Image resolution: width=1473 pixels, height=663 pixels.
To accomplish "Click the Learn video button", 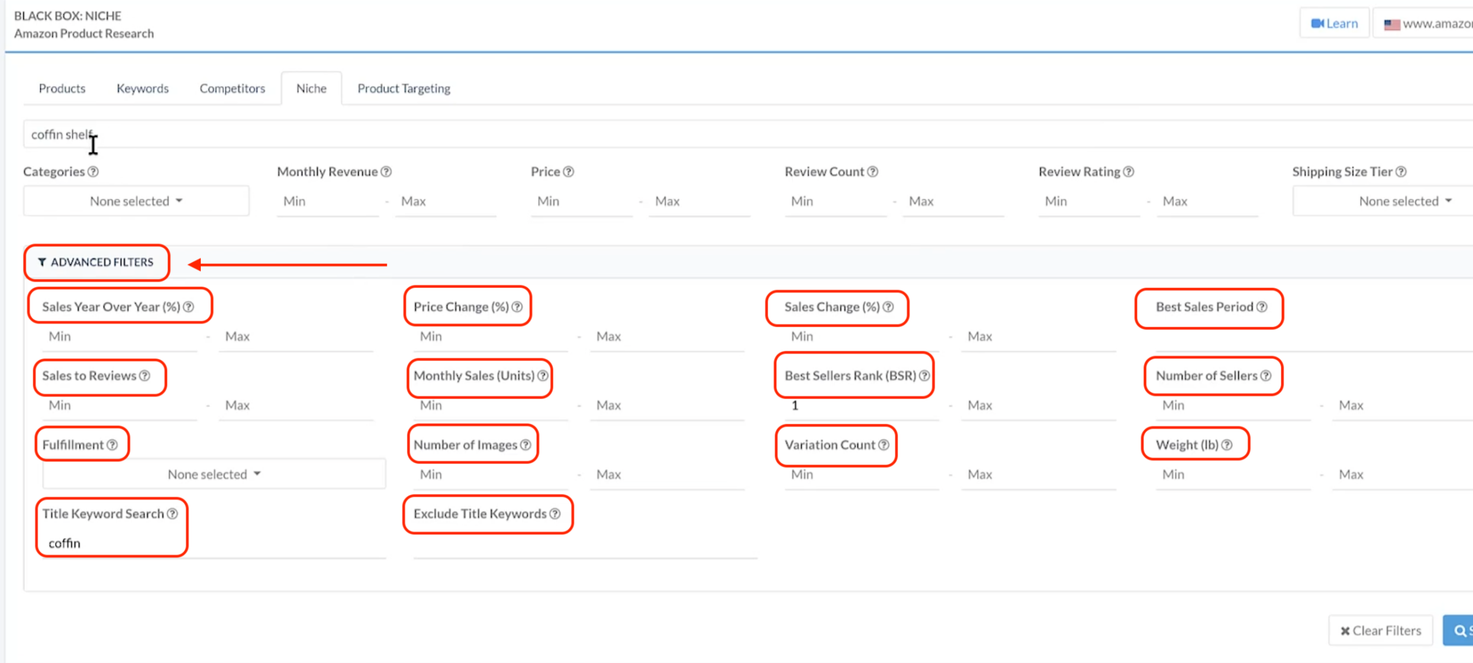I will pyautogui.click(x=1334, y=24).
